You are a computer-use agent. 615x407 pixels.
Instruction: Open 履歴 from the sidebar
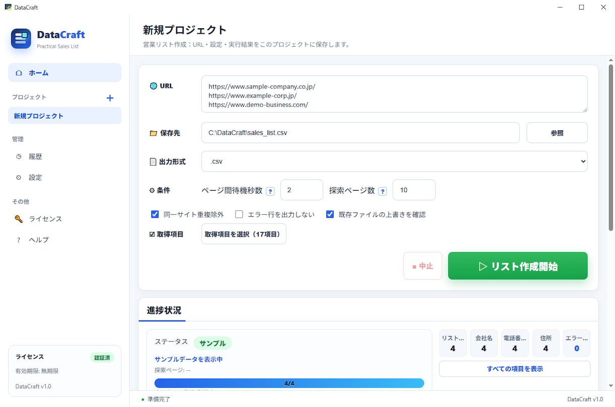[x=65, y=156]
